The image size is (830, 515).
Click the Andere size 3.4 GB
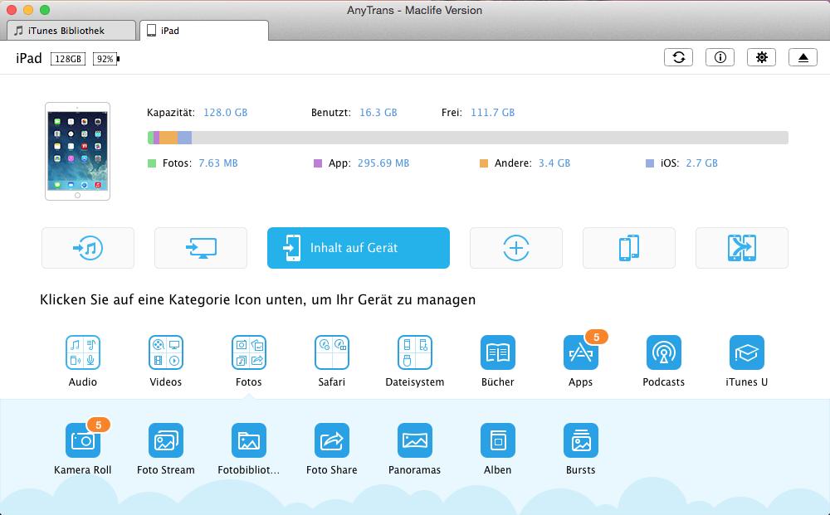554,163
